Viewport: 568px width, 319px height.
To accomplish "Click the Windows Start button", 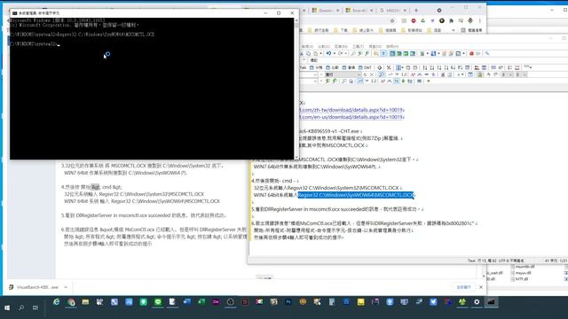I will pyautogui.click(x=7, y=307).
